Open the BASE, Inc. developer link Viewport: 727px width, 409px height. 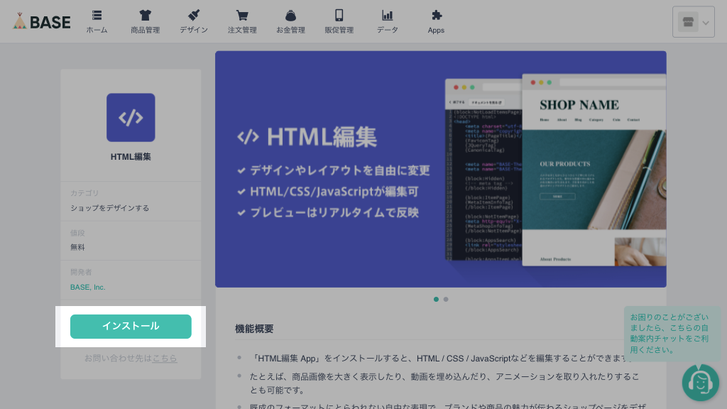tap(87, 287)
